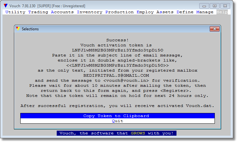Screen dimensions: 237x142
Task: Close the Vouch main window
Action: tap(225, 6)
